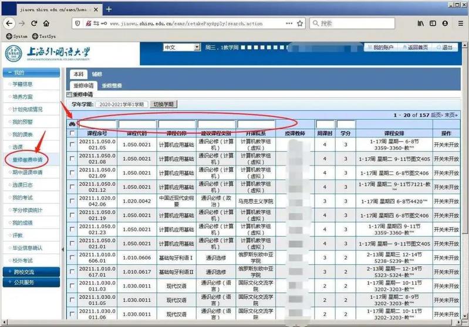This screenshot has height=327, width=469.
Task: Open the 中文 language dropdown
Action: pos(181,48)
